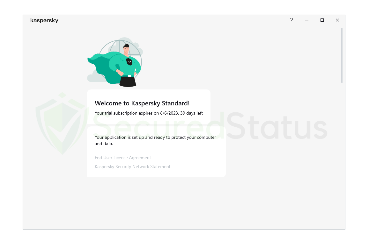This screenshot has height=248, width=369.
Task: Open help via the question mark icon
Action: tap(291, 20)
